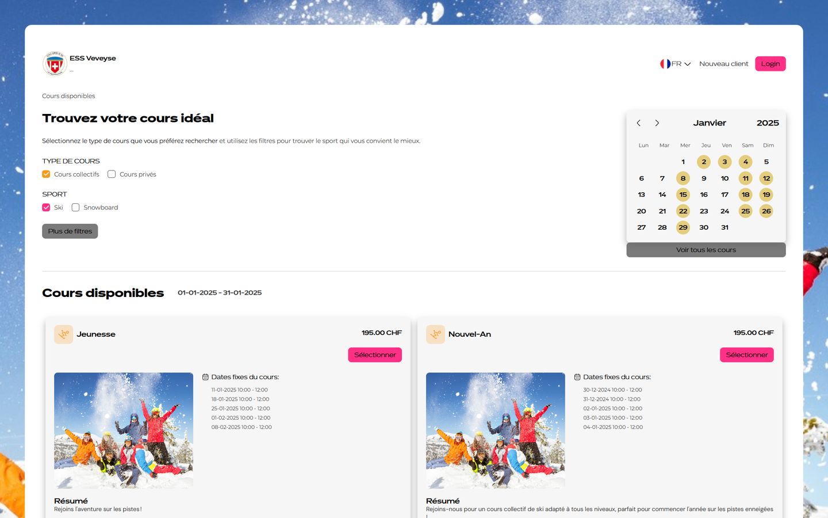Tick the Snowboard checkbox
This screenshot has height=518, width=828.
75,208
